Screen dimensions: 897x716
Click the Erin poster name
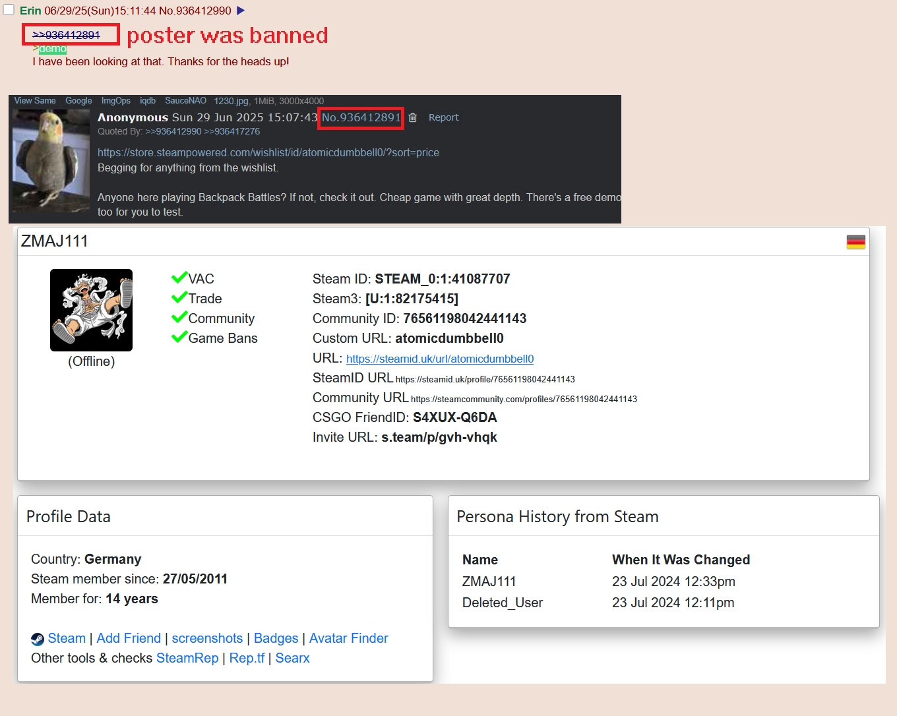30,11
